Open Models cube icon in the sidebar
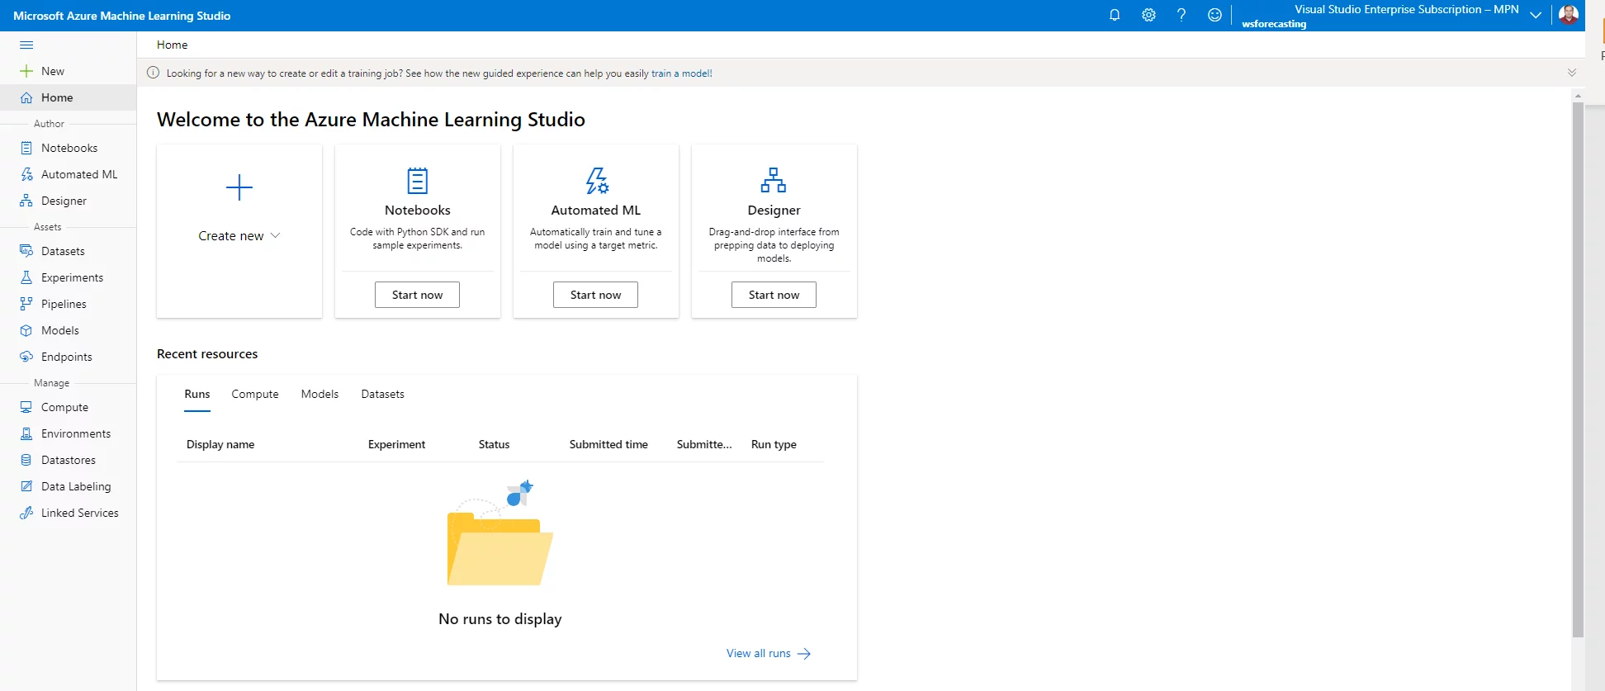Viewport: 1605px width, 691px height. coord(26,330)
